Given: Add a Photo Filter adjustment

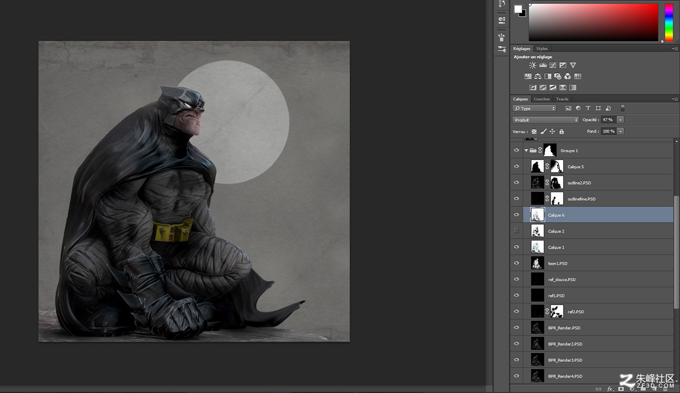Looking at the screenshot, I should [x=558, y=76].
